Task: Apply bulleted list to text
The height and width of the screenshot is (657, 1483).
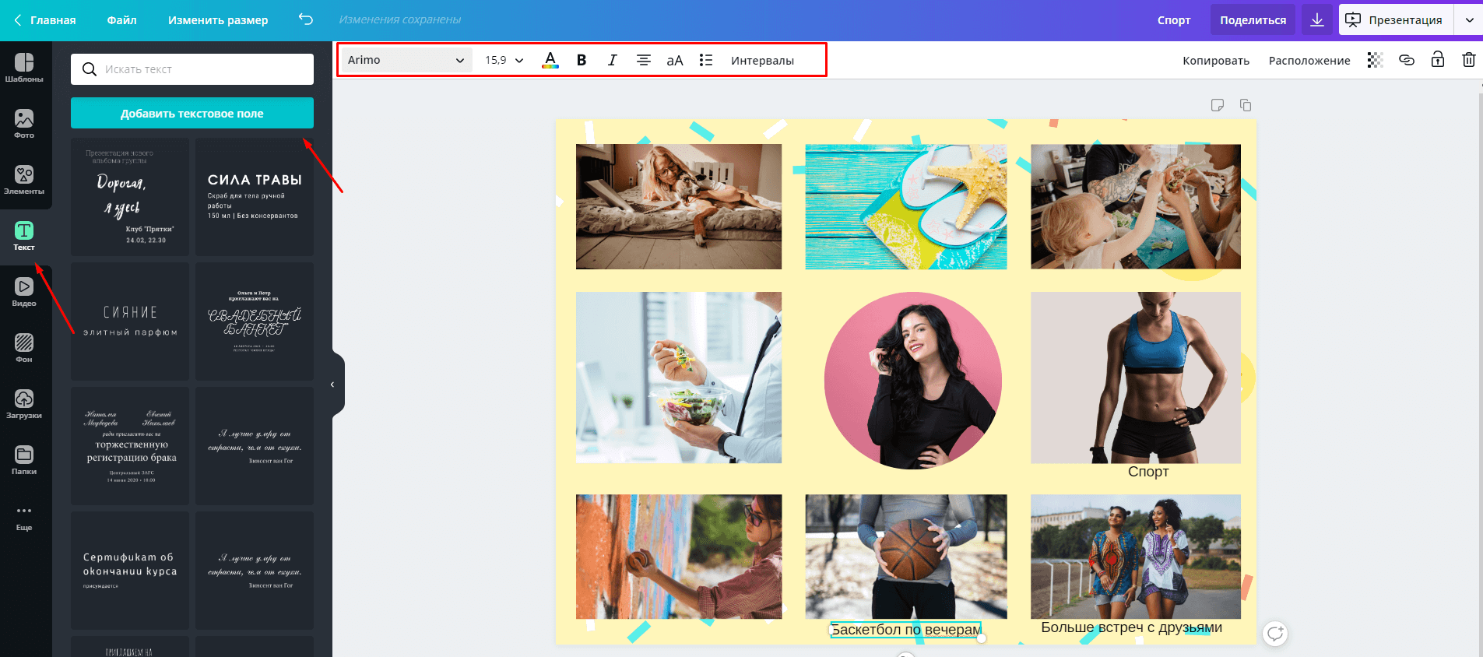Action: (705, 60)
